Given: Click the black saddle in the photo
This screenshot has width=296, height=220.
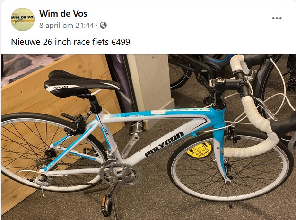Looking at the screenshot, I should [82, 84].
